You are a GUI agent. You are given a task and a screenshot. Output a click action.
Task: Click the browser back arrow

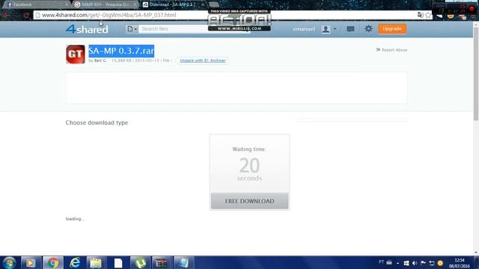6,15
